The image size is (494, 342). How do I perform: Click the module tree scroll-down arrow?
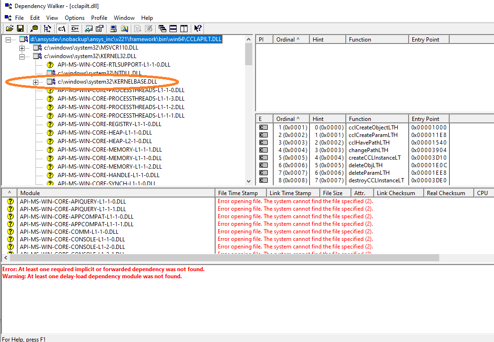(248, 181)
